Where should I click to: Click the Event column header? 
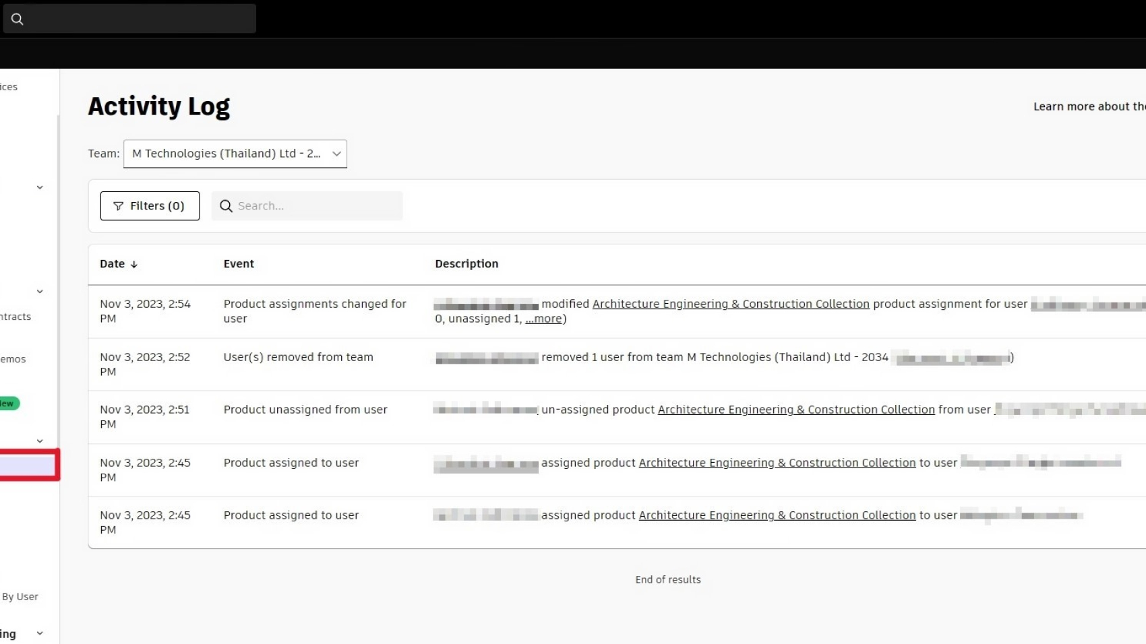coord(239,264)
